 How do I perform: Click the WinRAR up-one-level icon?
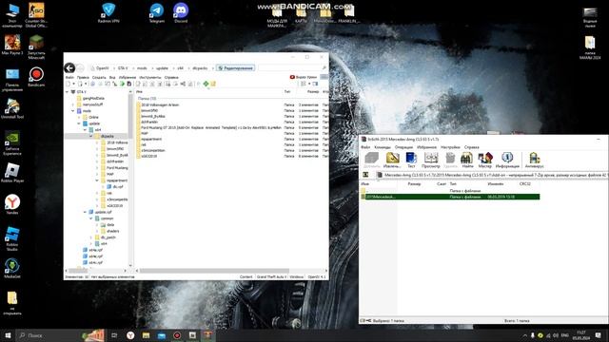(x=365, y=175)
